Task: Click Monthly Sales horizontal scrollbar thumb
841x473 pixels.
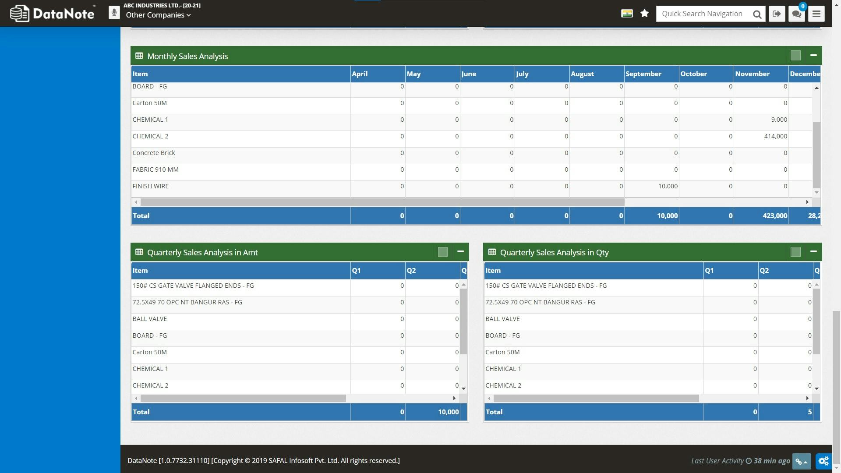Action: coord(382,202)
